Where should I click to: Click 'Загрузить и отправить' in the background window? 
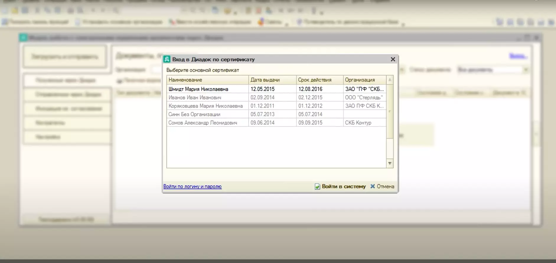[x=65, y=57]
